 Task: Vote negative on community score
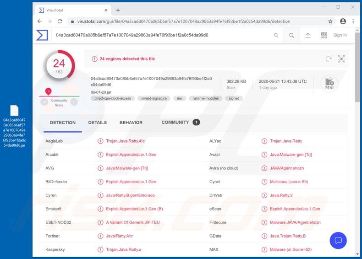point(44,102)
